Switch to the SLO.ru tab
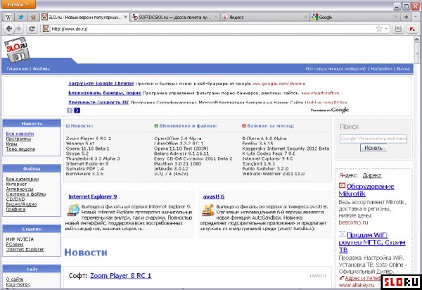The width and height of the screenshot is (422, 290). [x=84, y=17]
